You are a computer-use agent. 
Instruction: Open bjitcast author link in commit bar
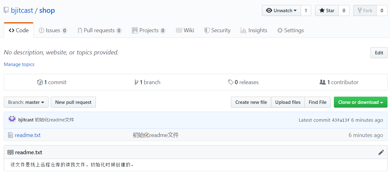point(26,120)
